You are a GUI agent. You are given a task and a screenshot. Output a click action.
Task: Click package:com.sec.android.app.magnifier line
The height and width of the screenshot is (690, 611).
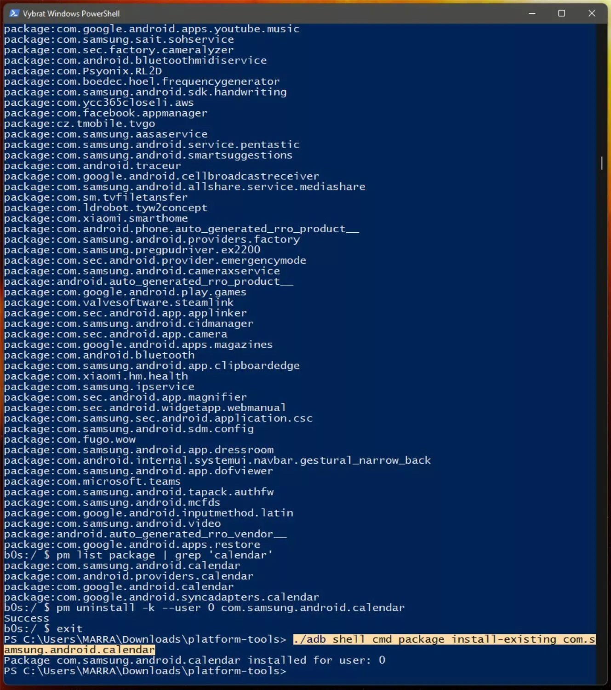[126, 398]
